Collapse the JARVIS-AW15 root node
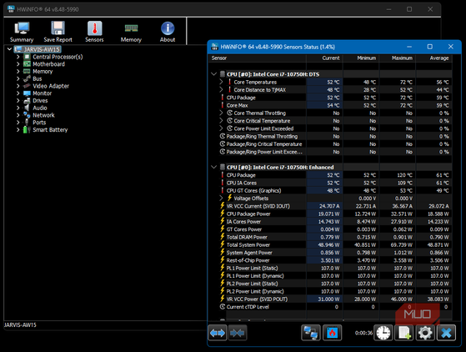This screenshot has width=466, height=352. [9, 49]
